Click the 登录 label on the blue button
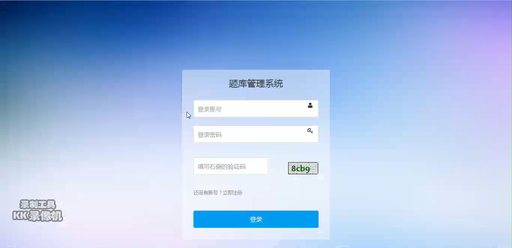 click(256, 220)
